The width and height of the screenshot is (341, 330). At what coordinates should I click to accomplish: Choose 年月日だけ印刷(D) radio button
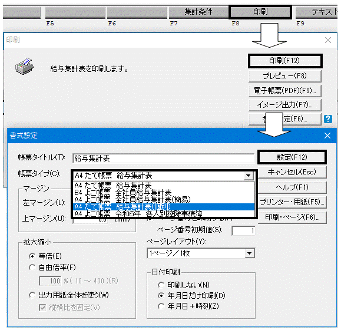pyautogui.click(x=161, y=295)
